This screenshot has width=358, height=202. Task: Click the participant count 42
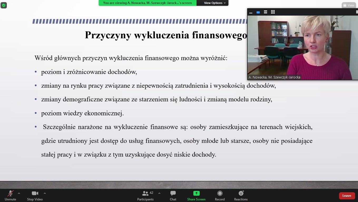click(151, 193)
